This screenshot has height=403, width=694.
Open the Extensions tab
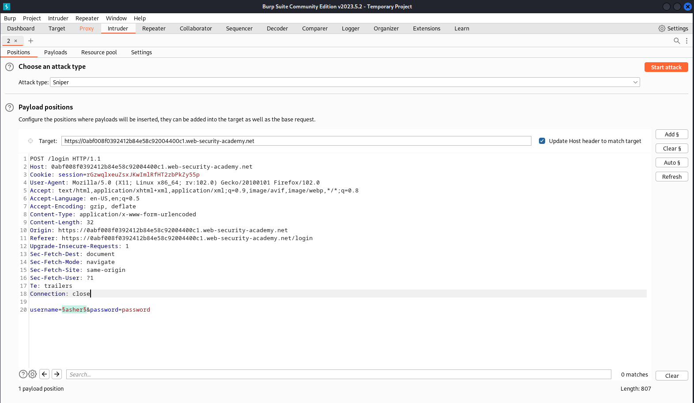click(x=427, y=28)
